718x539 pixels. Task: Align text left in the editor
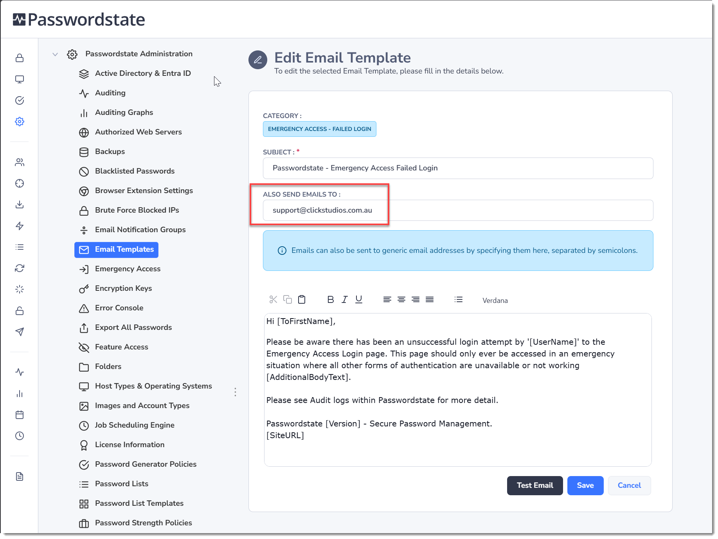pyautogui.click(x=387, y=299)
